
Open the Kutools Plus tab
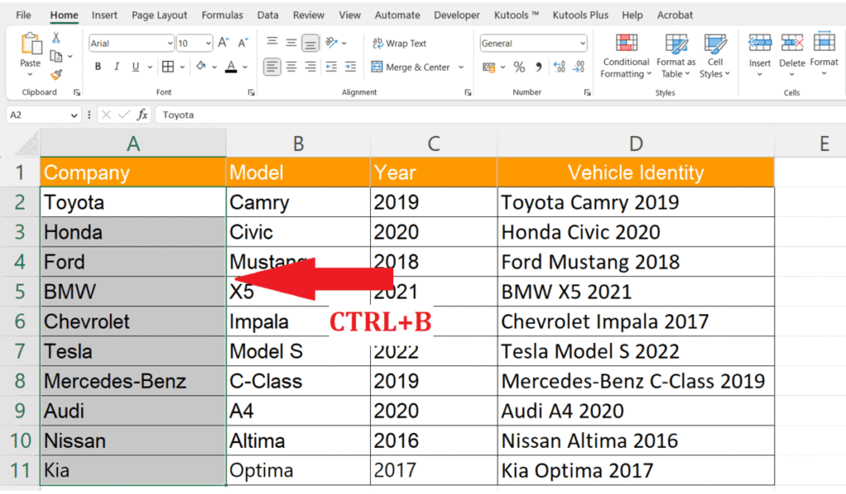[x=580, y=15]
